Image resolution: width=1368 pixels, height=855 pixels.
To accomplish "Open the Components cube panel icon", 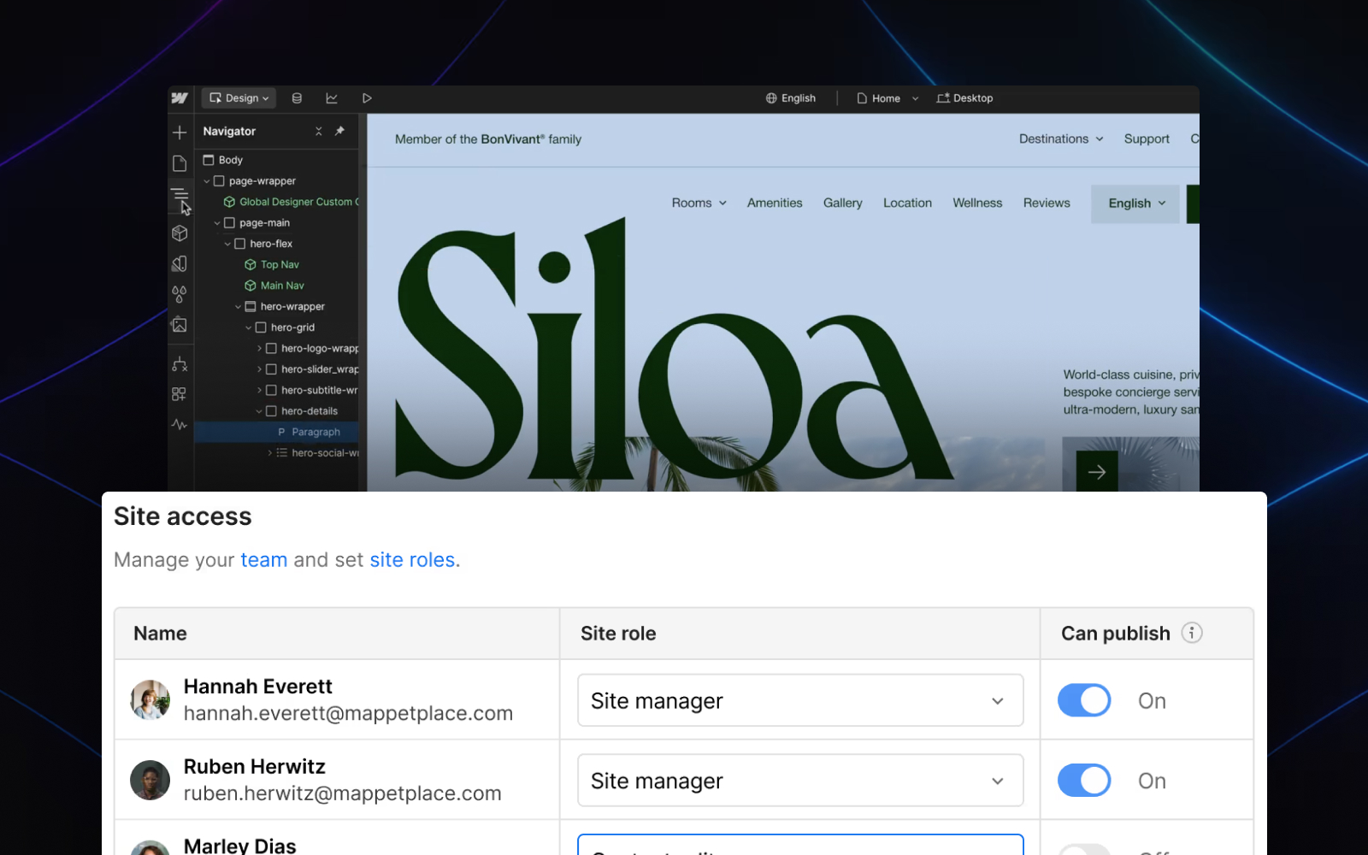I will [180, 233].
